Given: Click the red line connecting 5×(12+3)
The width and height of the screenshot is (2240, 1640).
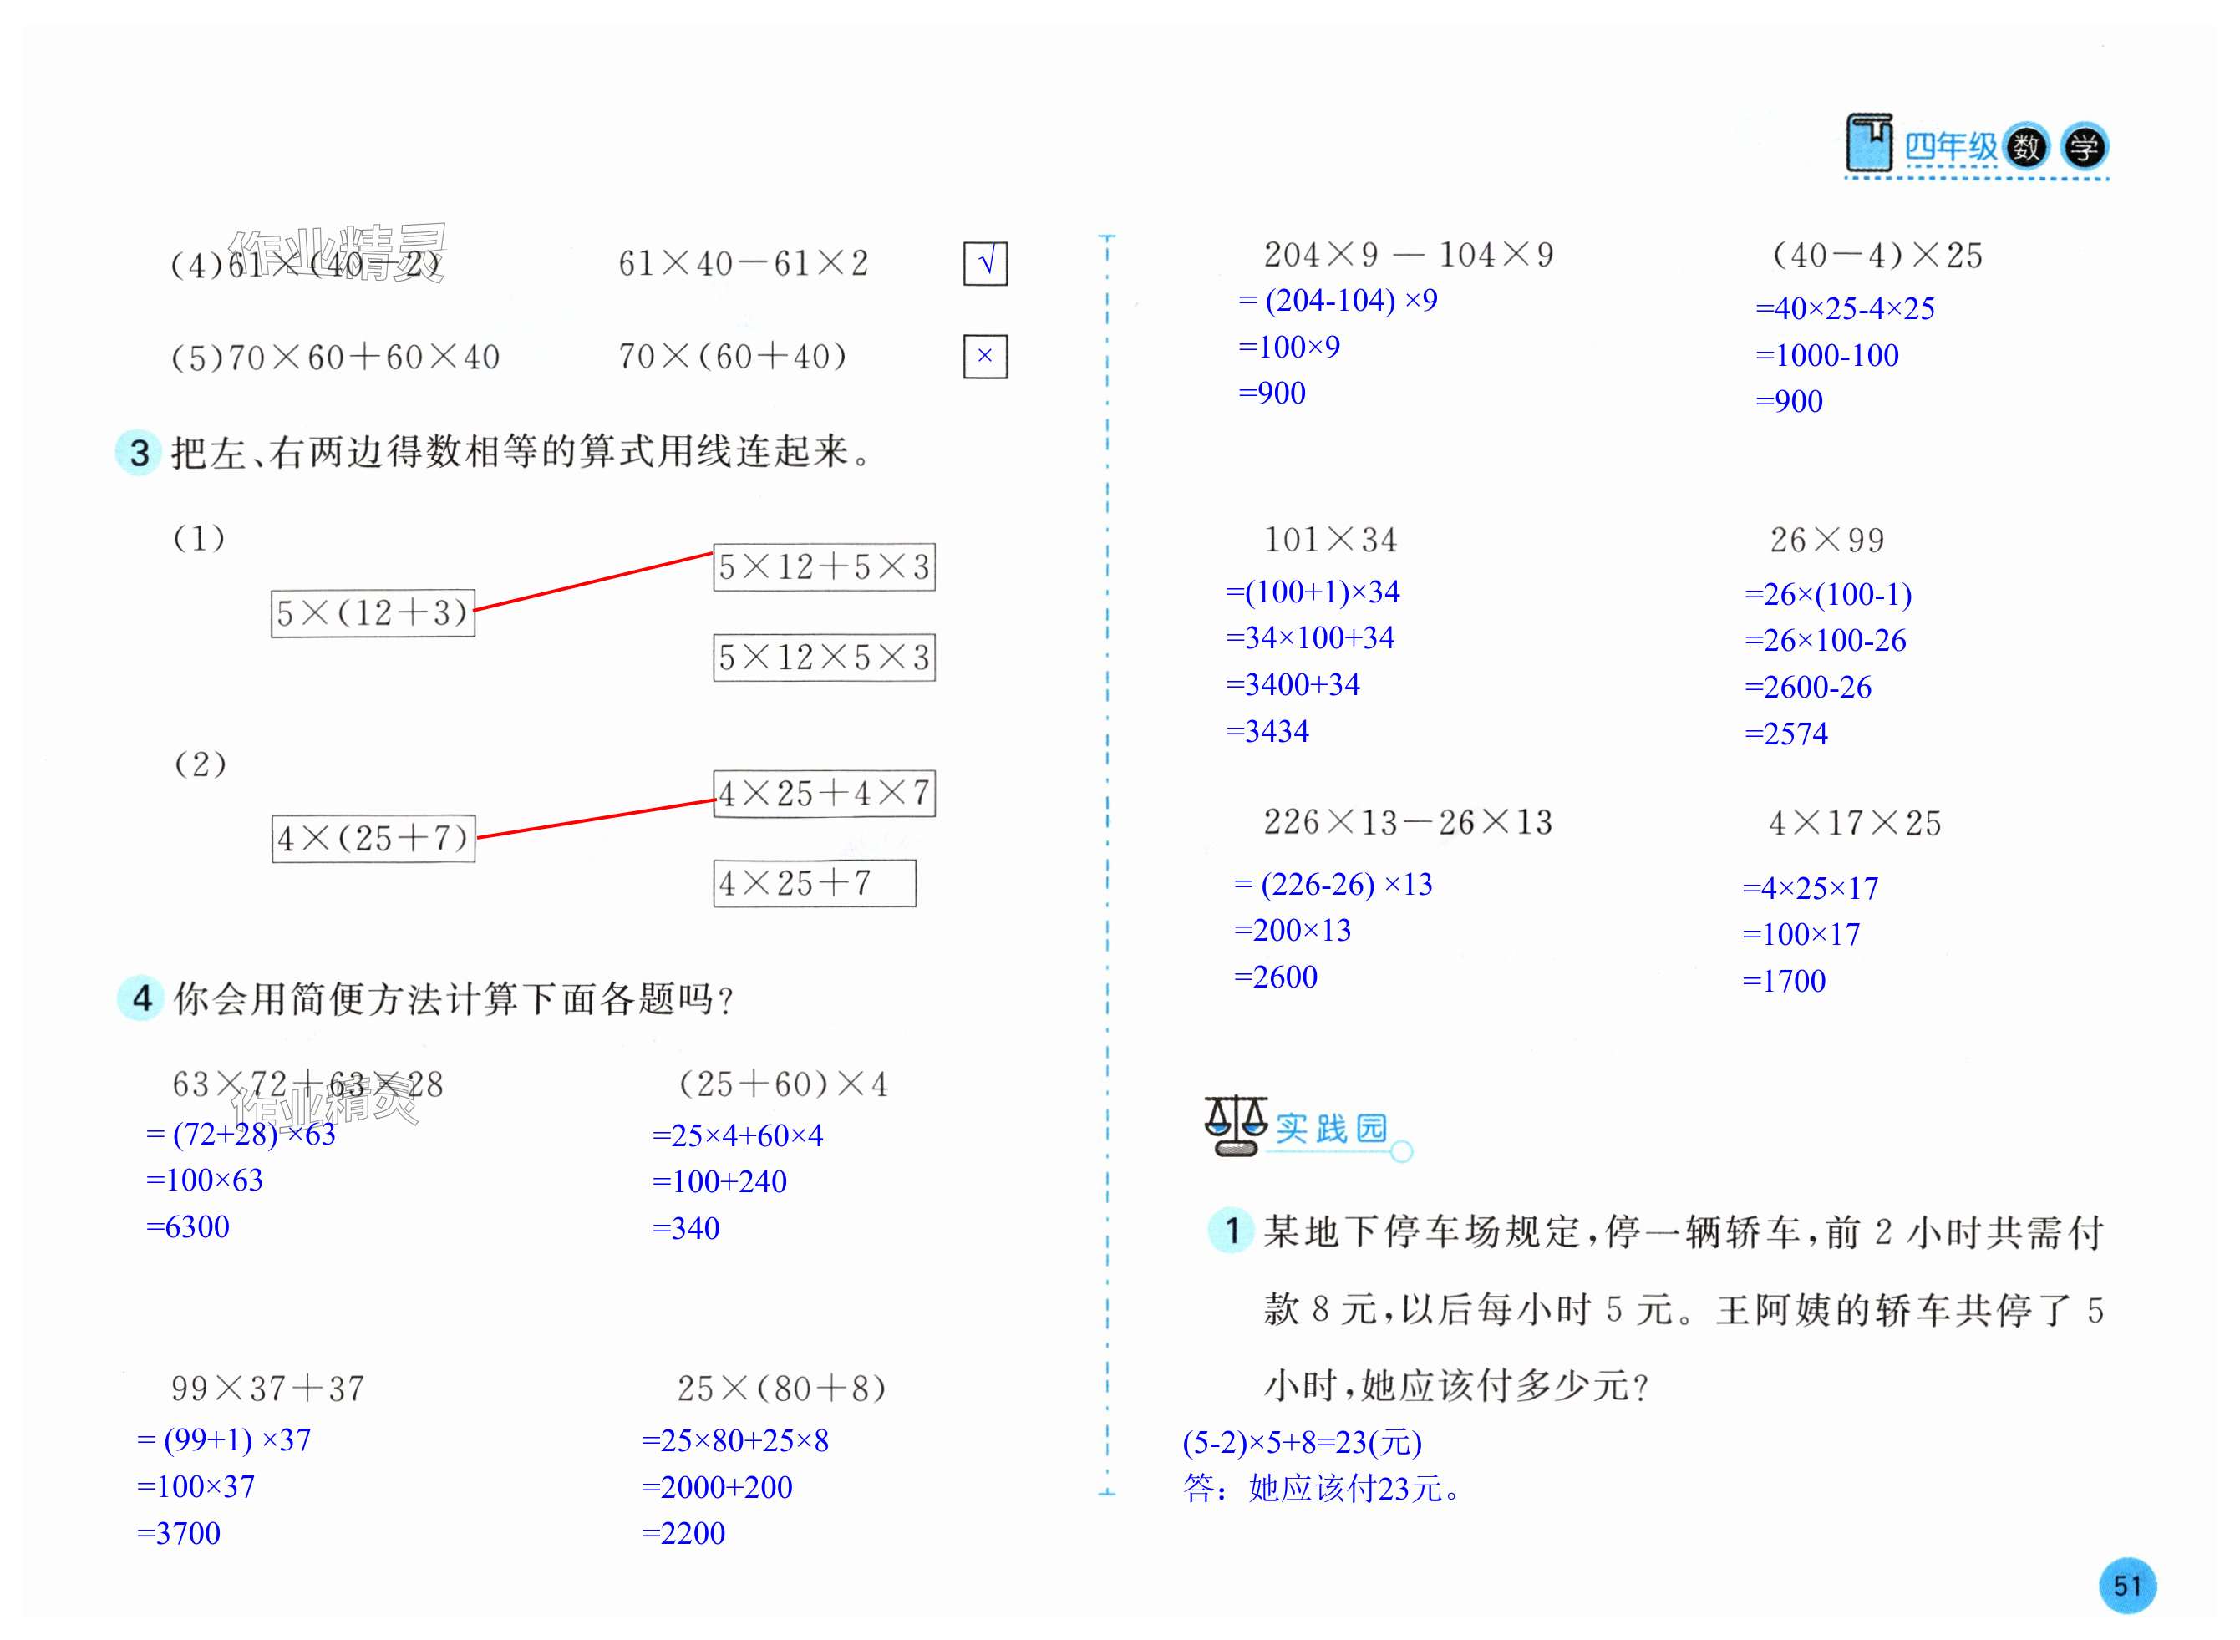Looking at the screenshot, I should tap(592, 581).
